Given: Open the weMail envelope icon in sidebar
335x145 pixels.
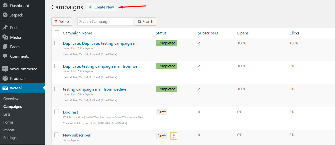Looking at the screenshot, I should [x=6, y=88].
